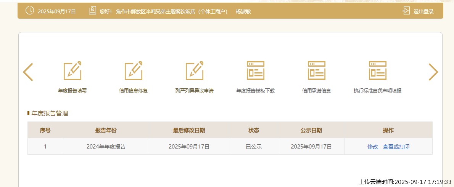Click the user profile icon beside 您好
Screen dimensions: 454x187
pyautogui.click(x=92, y=11)
